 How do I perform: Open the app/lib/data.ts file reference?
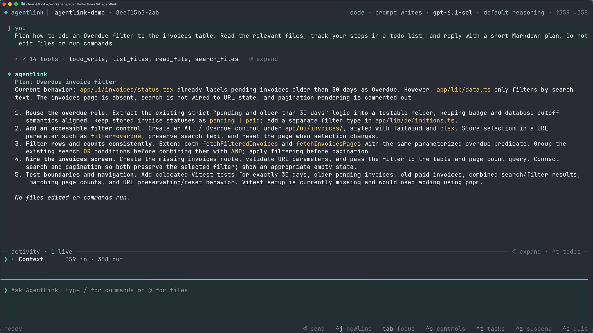463,90
